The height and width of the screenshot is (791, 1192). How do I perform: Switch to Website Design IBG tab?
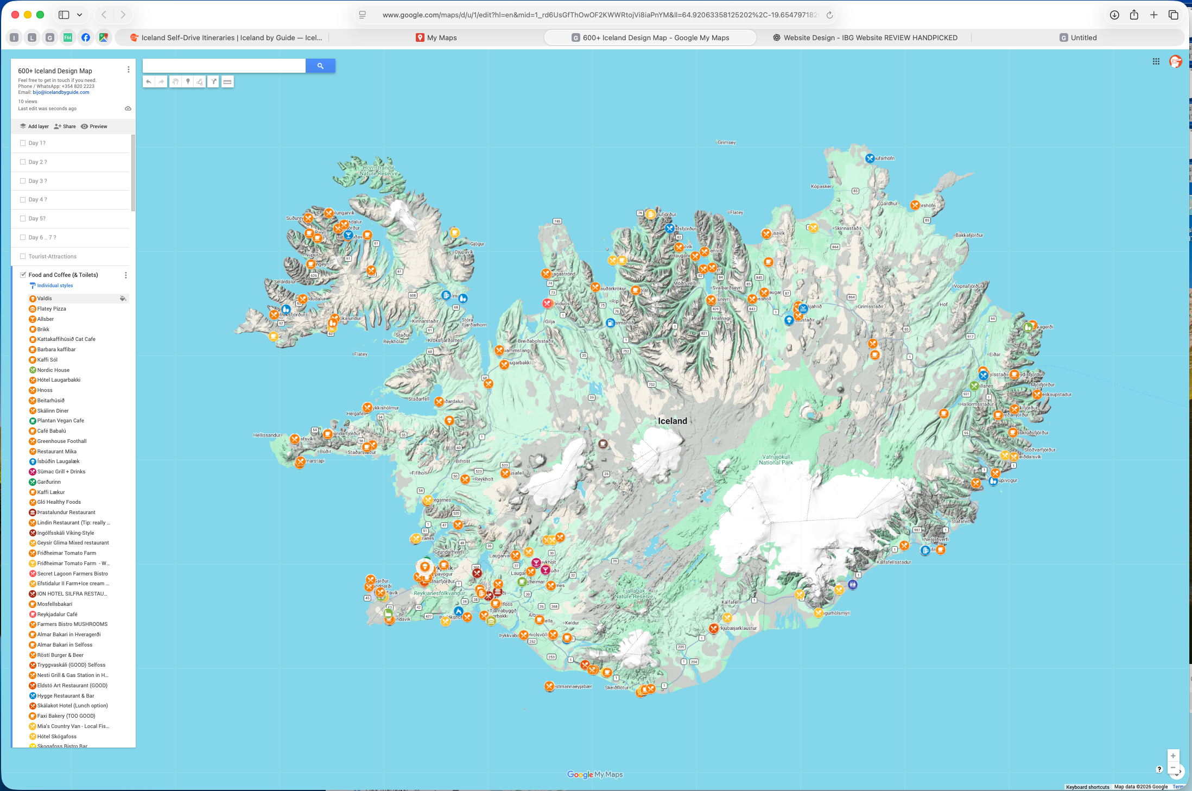point(865,38)
